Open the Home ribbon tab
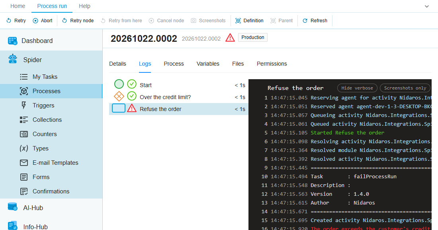Screen dimensions: 438x230 [18, 6]
